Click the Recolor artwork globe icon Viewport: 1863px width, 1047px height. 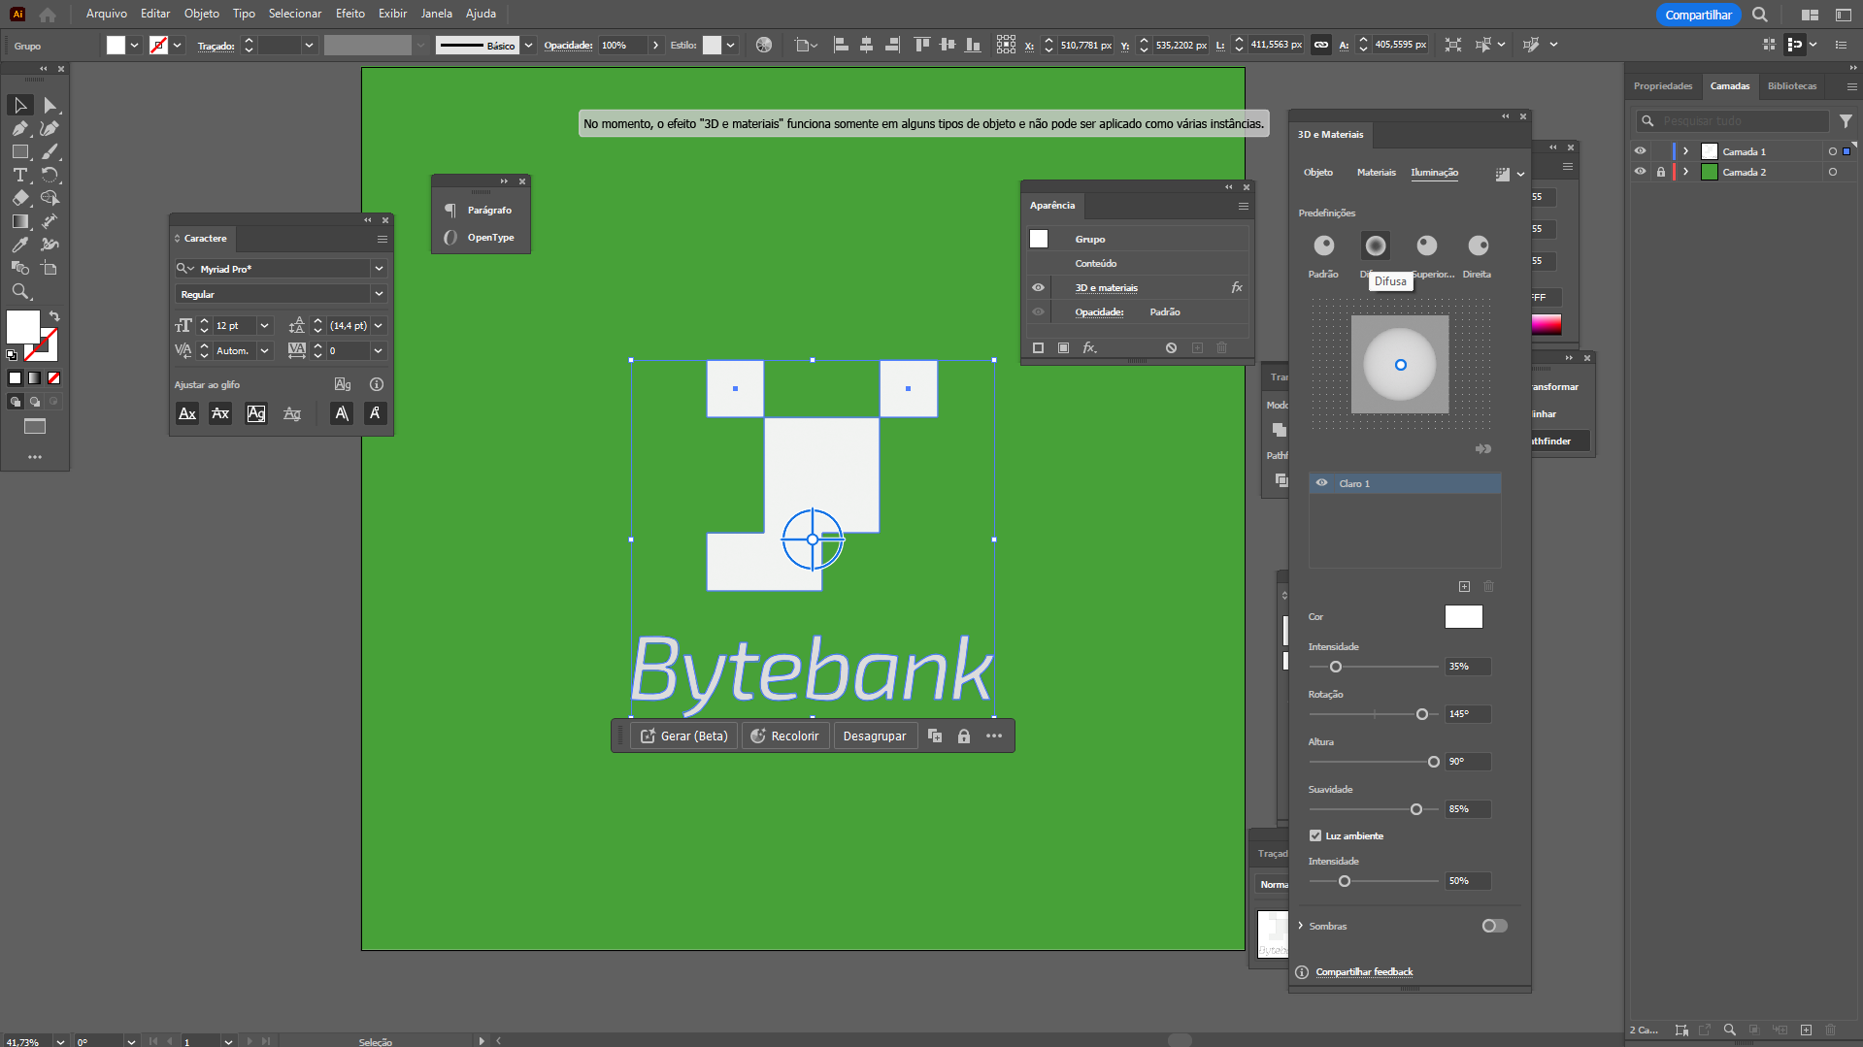click(764, 45)
